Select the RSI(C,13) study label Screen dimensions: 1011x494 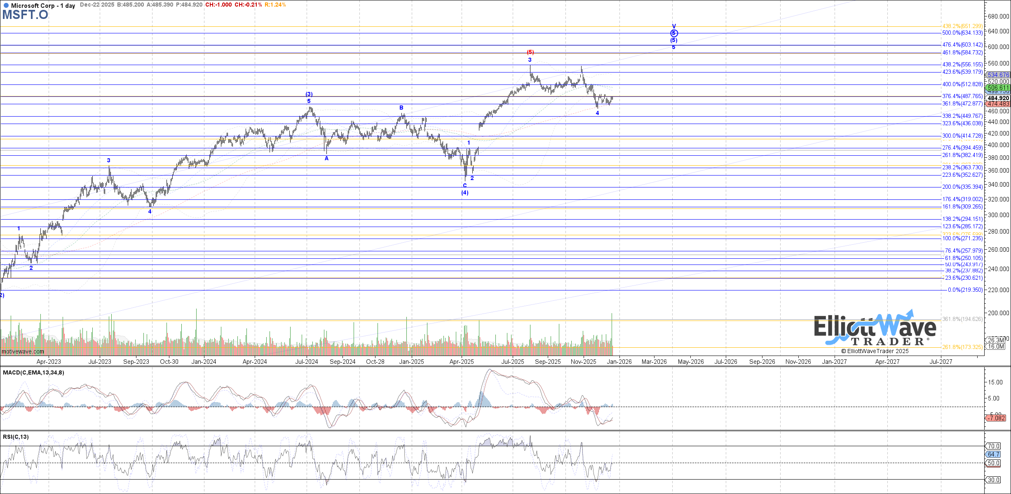click(x=16, y=437)
